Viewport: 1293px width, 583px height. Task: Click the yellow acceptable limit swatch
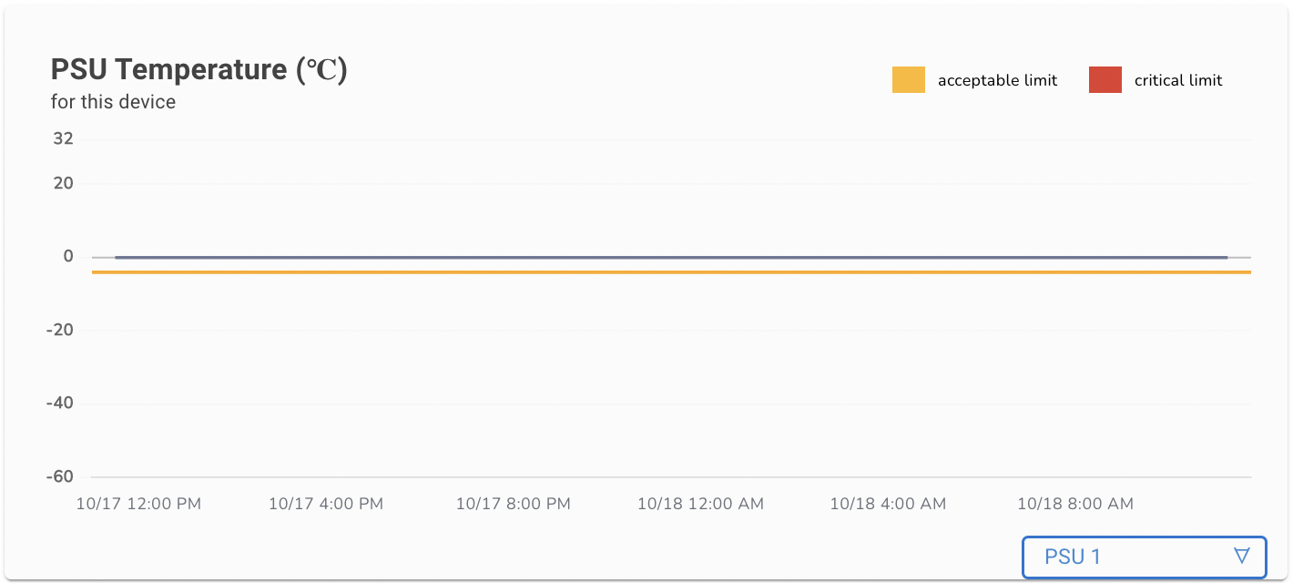click(x=908, y=80)
